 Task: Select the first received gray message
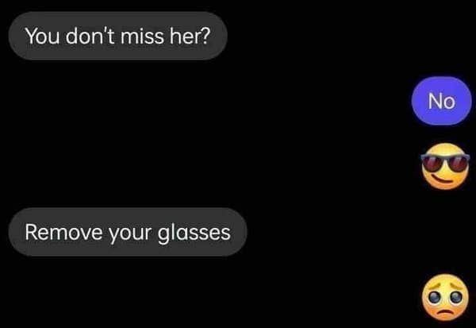click(x=117, y=36)
